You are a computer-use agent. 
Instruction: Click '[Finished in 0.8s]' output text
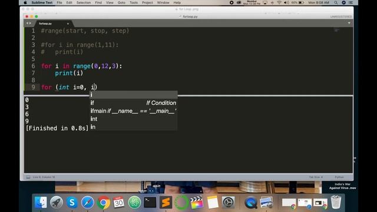click(x=57, y=128)
